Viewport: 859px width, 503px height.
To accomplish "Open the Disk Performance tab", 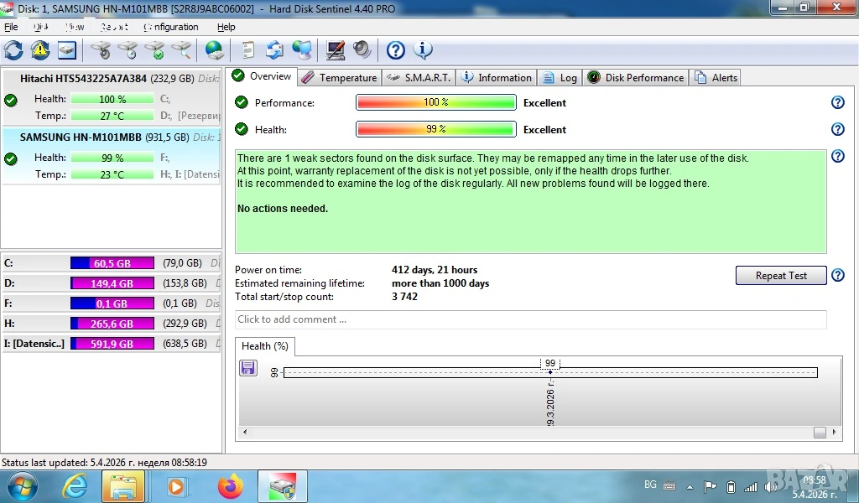I will pos(636,78).
